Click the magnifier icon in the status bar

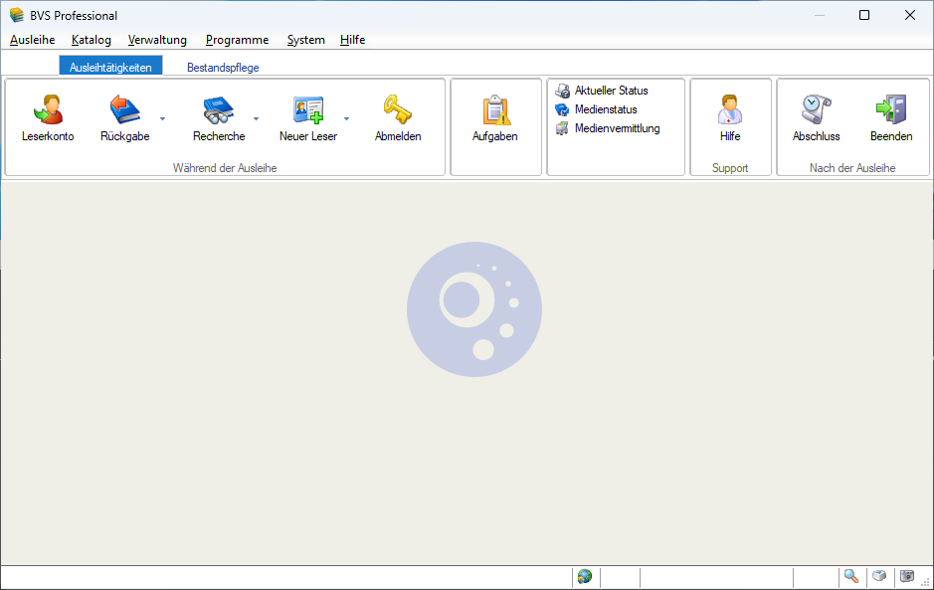pos(851,577)
